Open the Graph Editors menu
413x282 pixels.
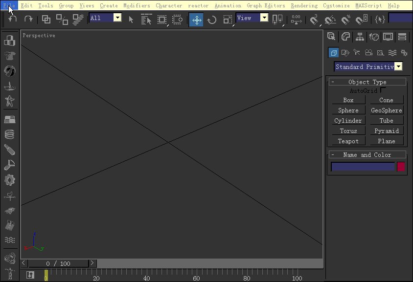click(266, 5)
